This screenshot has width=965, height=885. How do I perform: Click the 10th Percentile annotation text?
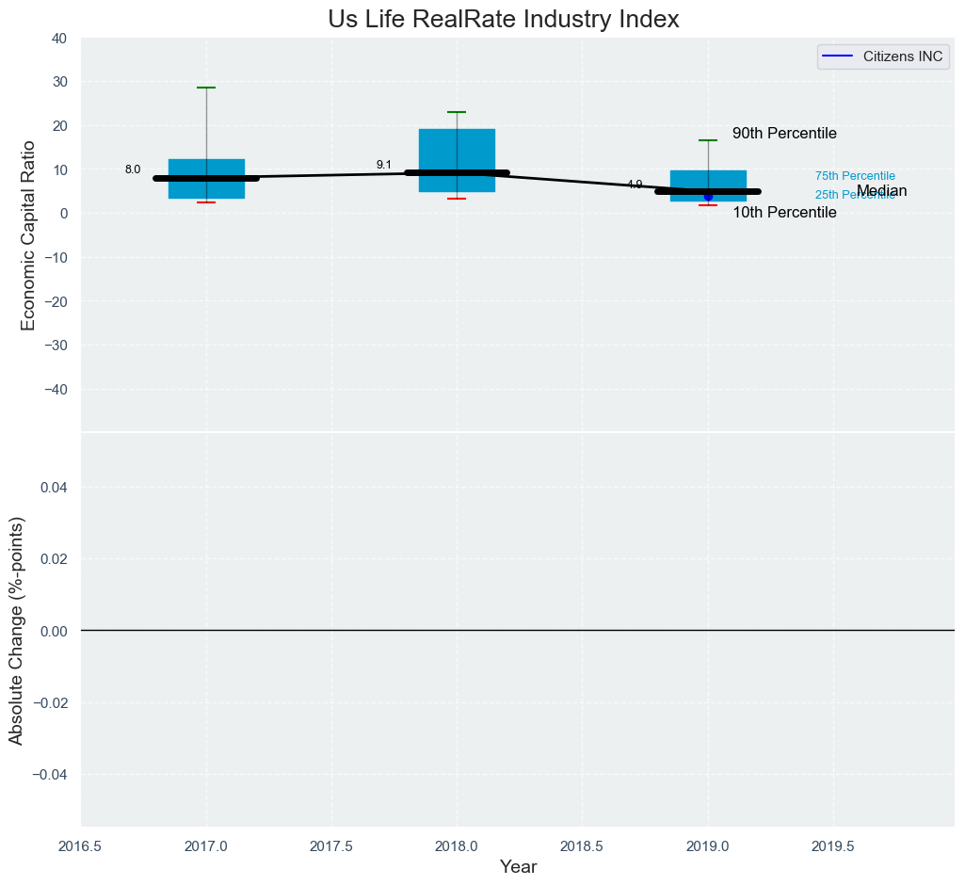(x=784, y=213)
